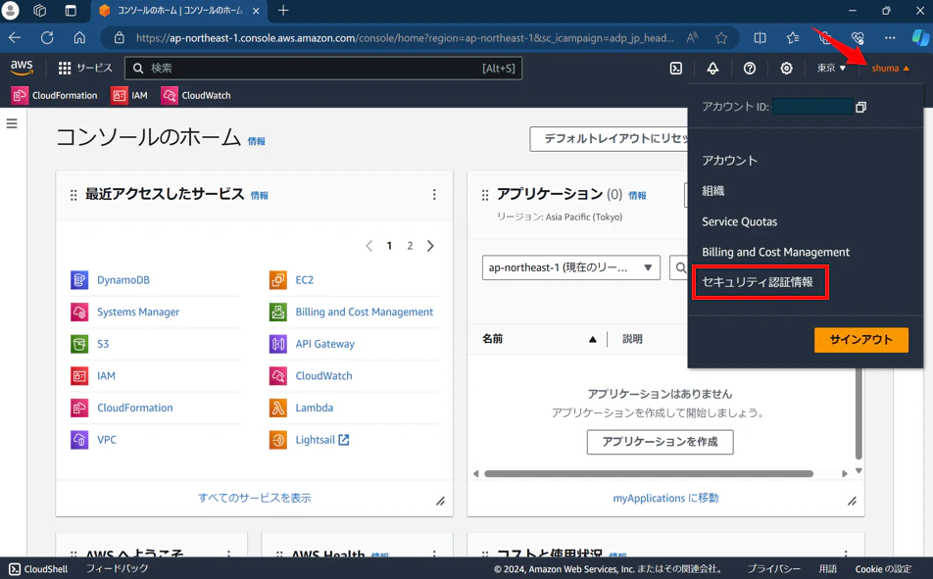Select Organization (組織) in the user menu
Viewport: 933px width, 579px height.
click(x=712, y=191)
